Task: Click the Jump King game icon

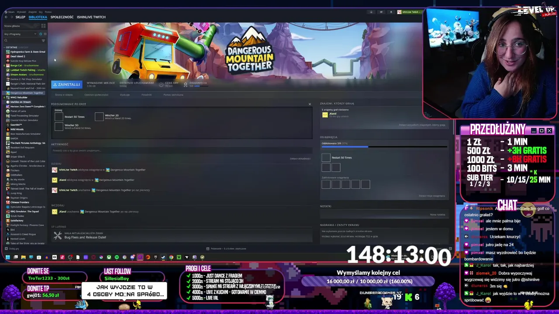Action: 7,193
